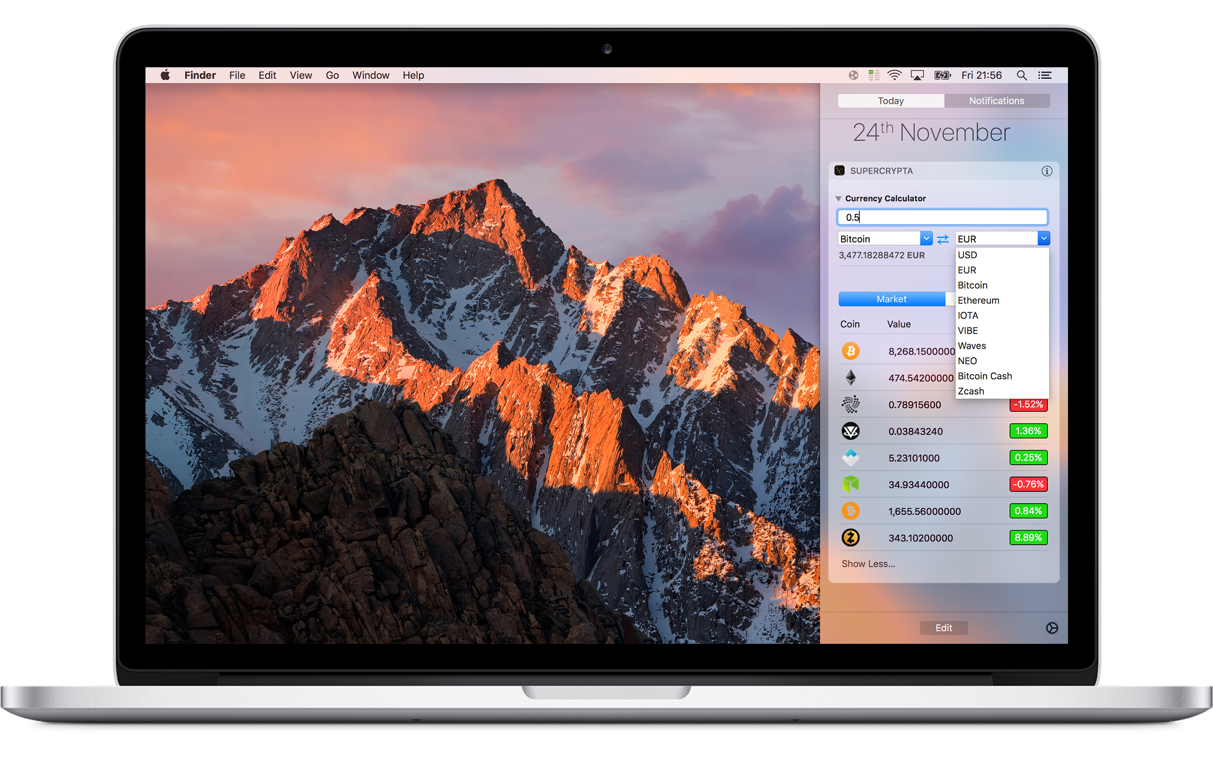Switch to the Today tab
Screen dimensions: 1213x758
(x=891, y=101)
